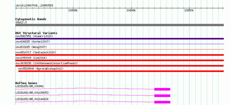Screen dimensions: 231x105
Task: Click the 20850k ruler tick label
Action: [189, 10]
